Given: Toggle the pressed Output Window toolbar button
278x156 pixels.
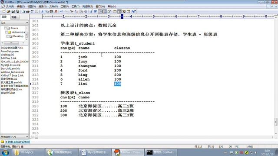Looking at the screenshot, I should pos(119,12).
